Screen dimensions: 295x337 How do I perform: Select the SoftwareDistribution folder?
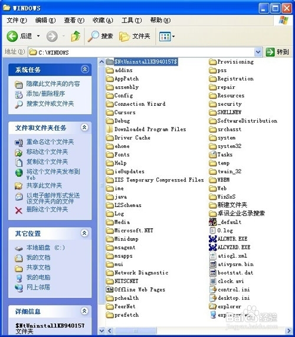point(243,121)
